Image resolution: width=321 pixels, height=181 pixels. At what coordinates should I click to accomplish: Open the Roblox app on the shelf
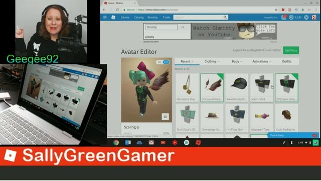click(x=198, y=142)
